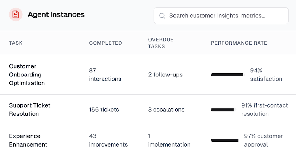Viewport: 296px width, 153px height.
Task: Click the Agent Instances heading
Action: 56,14
